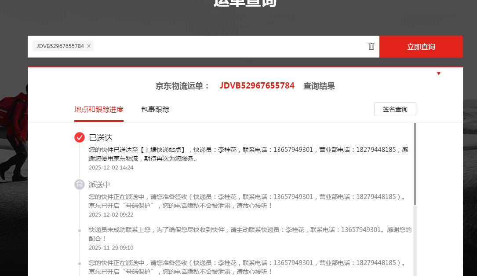Viewport: 477px width, 276px height.
Task: Clear all waybill numbers with the trash icon
Action: pyautogui.click(x=371, y=46)
